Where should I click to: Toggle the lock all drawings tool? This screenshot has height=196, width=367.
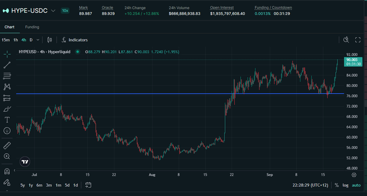pos(7,182)
